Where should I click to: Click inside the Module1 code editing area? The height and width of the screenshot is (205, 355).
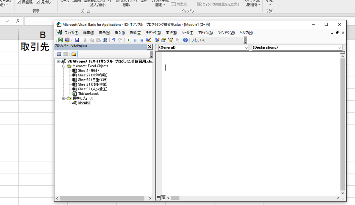pos(251,124)
